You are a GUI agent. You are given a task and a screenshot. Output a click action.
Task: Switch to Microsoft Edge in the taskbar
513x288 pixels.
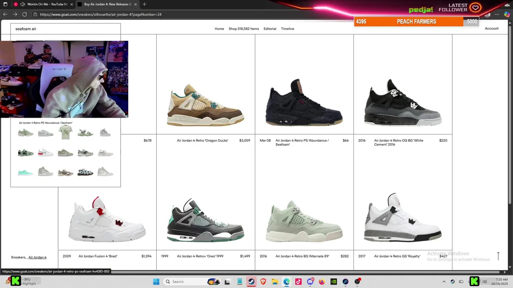click(287, 282)
